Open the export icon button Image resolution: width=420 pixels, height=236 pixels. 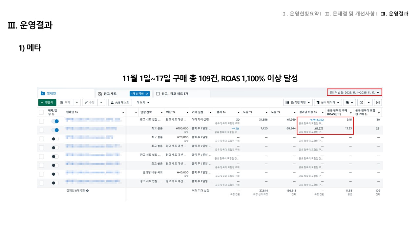(361, 103)
